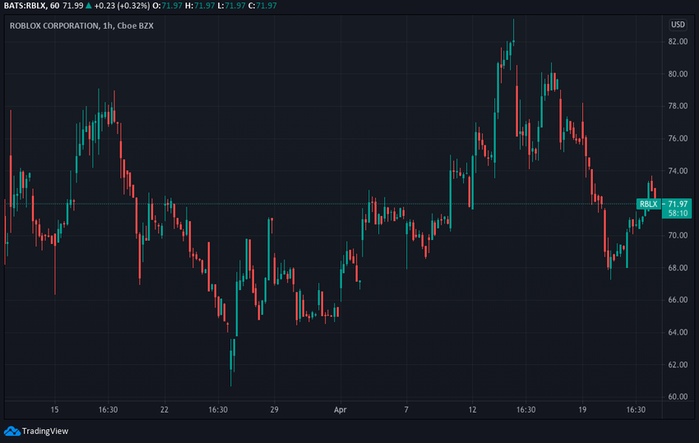The width and height of the screenshot is (699, 443).
Task: Open the USD currency selector
Action: 678,25
